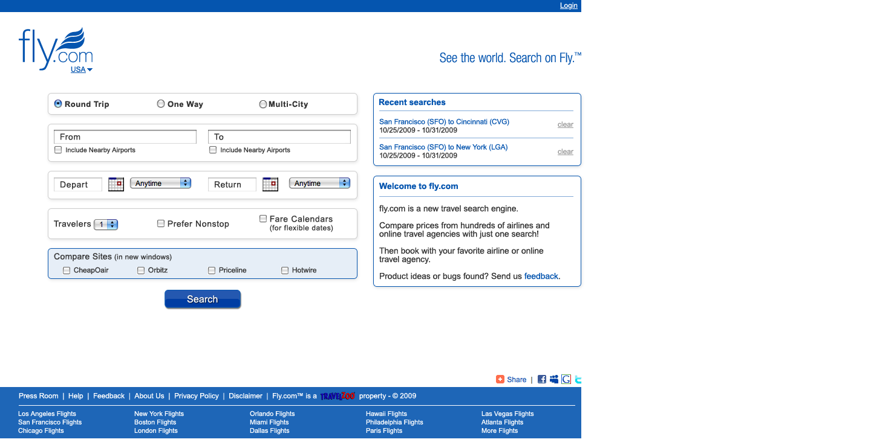Viewport: 871px width, 448px height.
Task: Go to Miami Flights
Action: 269,423
